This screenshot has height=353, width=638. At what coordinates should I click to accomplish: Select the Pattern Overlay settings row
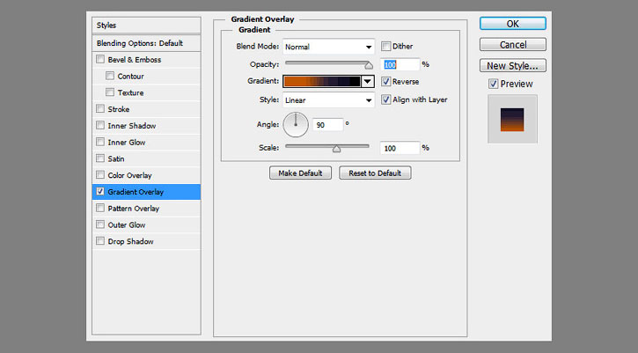point(146,209)
